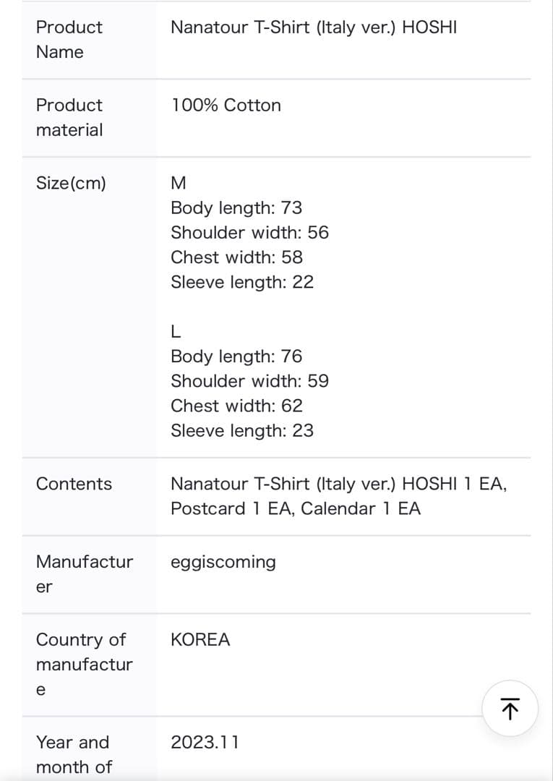Viewport: 553px width, 781px height.
Task: Click the 'Body length: 73' text
Action: 236,208
